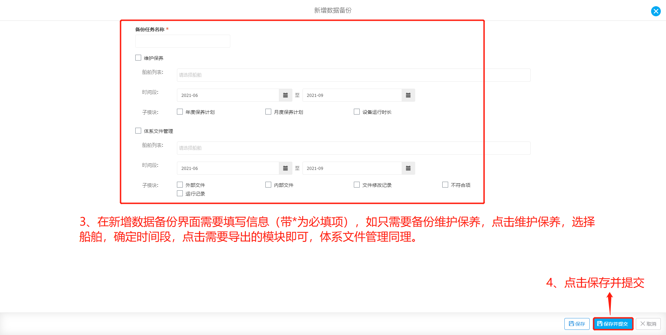Check 年度保养计划 submodule
Screen dimensions: 666x335
point(180,111)
